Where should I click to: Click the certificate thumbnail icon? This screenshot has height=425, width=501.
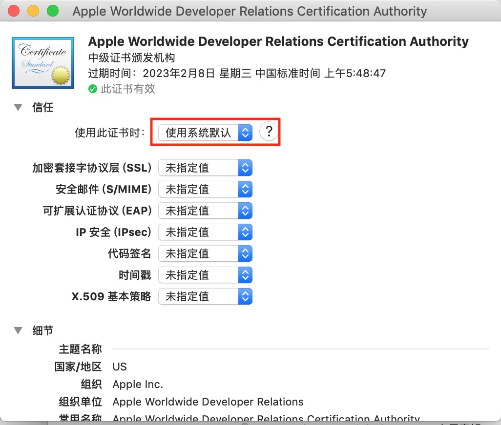click(43, 63)
